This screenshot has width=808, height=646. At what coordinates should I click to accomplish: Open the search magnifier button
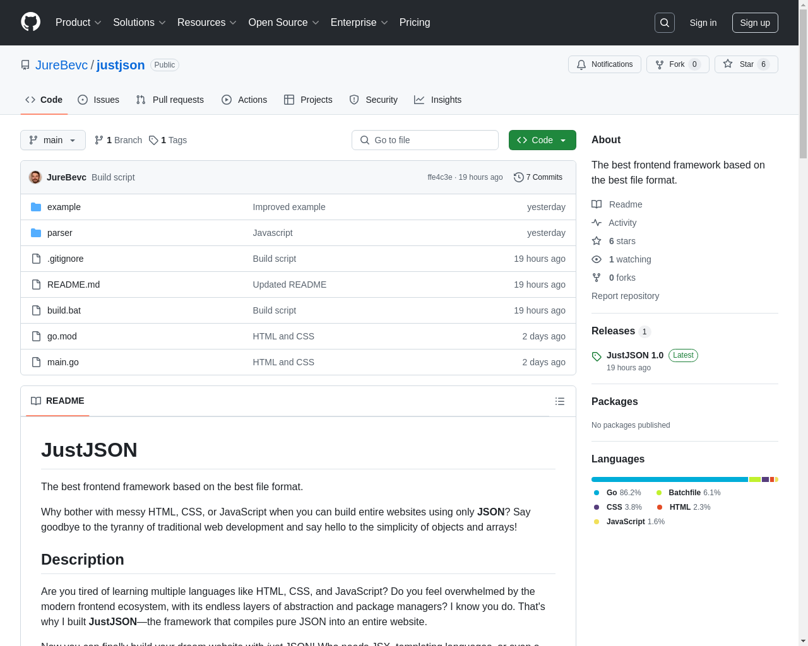665,23
